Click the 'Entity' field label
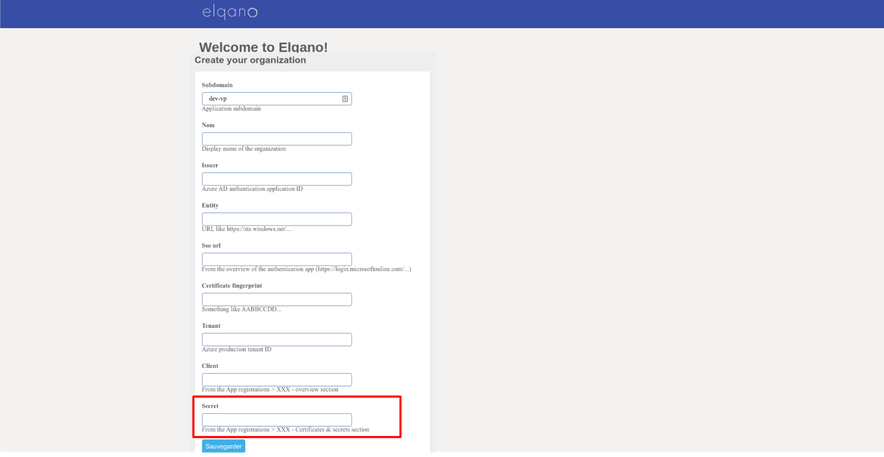Viewport: 884px width, 457px height. point(210,205)
